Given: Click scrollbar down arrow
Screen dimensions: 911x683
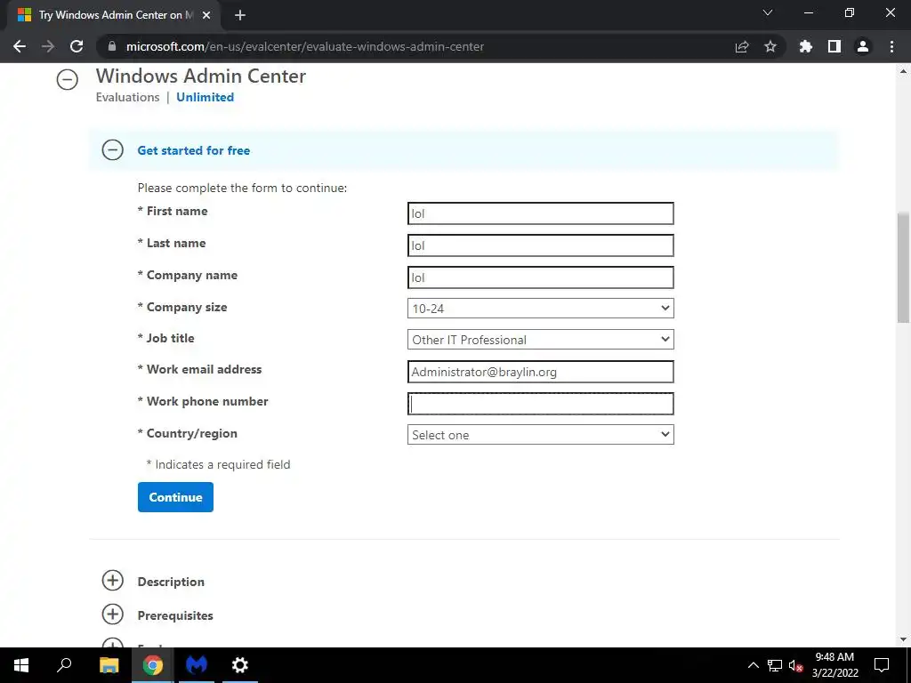Looking at the screenshot, I should point(903,639).
